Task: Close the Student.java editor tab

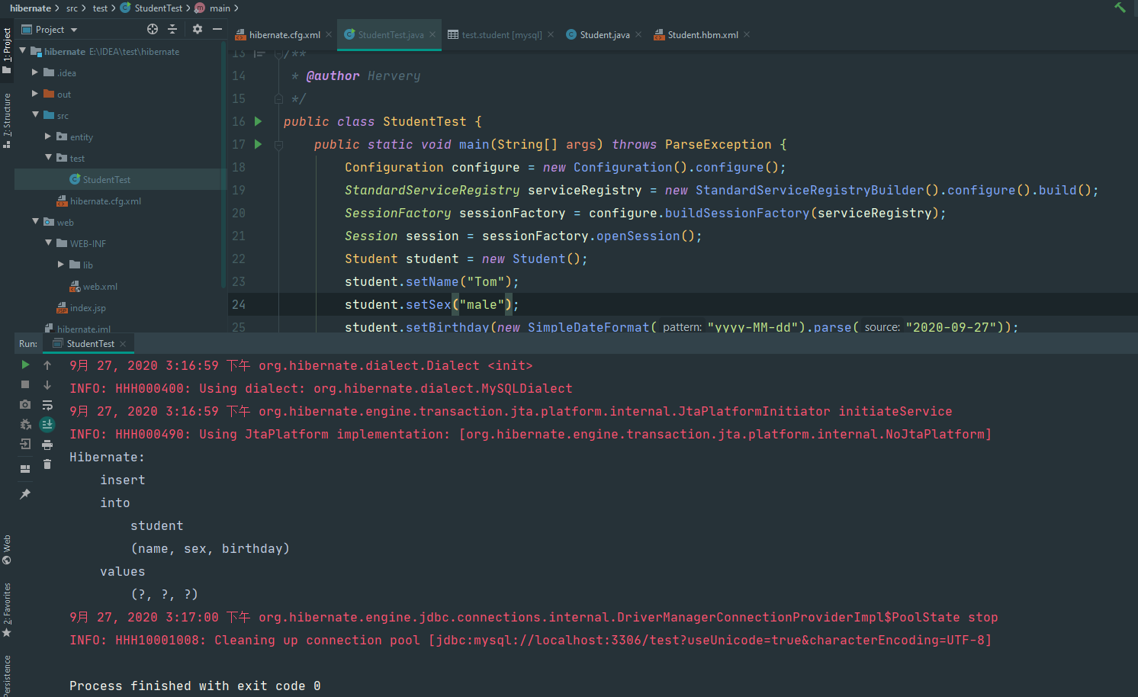Action: tap(638, 34)
